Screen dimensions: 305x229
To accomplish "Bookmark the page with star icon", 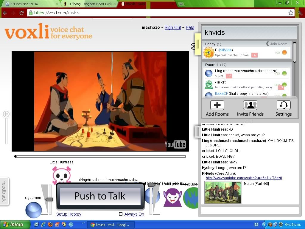I will coord(291,13).
